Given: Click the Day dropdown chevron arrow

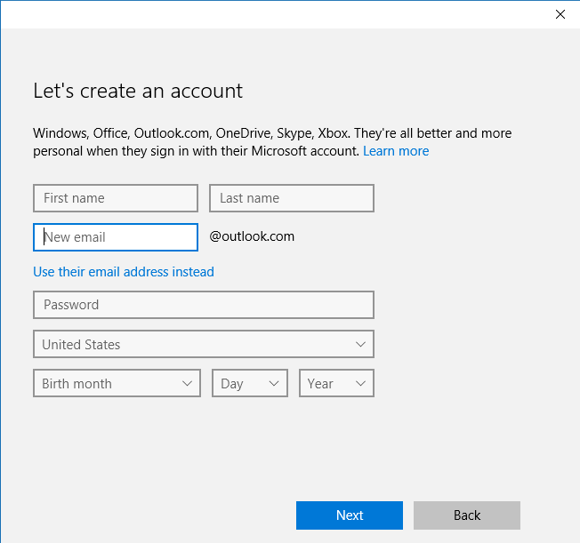Looking at the screenshot, I should point(274,383).
